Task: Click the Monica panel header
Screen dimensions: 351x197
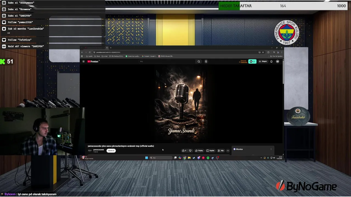Action: [x=238, y=149]
